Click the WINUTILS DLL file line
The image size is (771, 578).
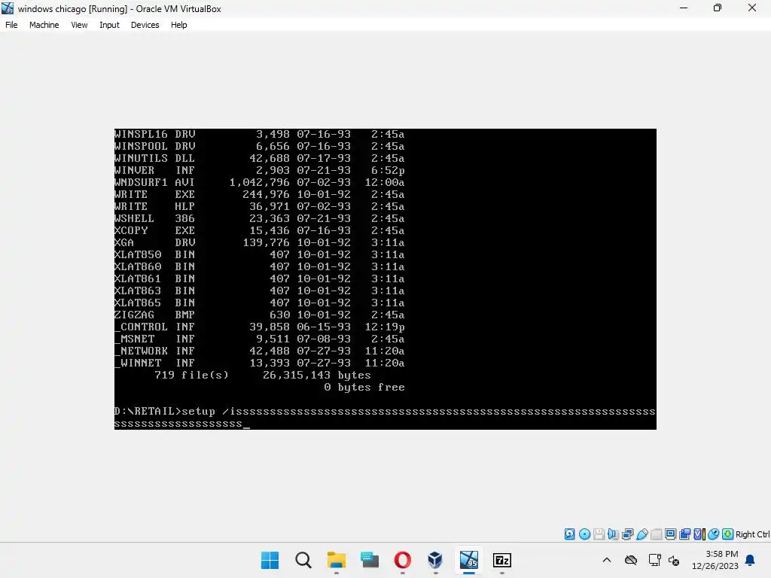pyautogui.click(x=260, y=158)
